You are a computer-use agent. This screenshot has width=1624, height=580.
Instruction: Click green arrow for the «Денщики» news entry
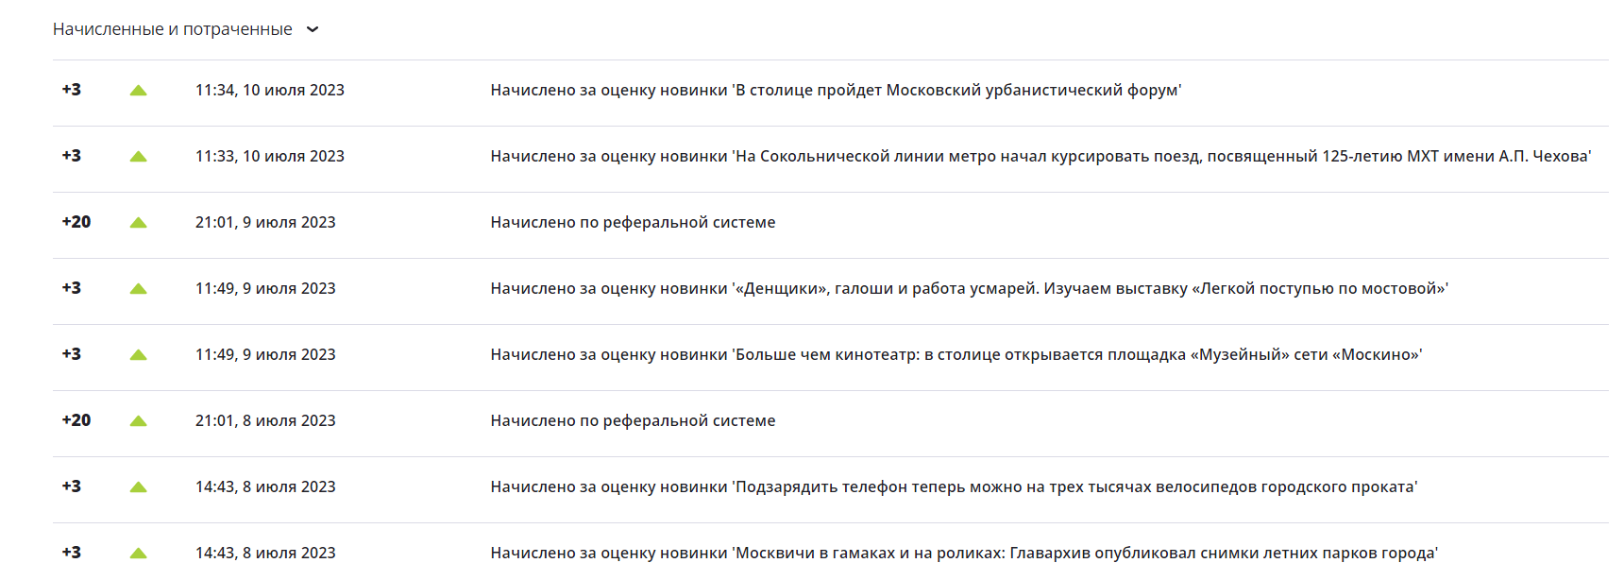point(138,289)
